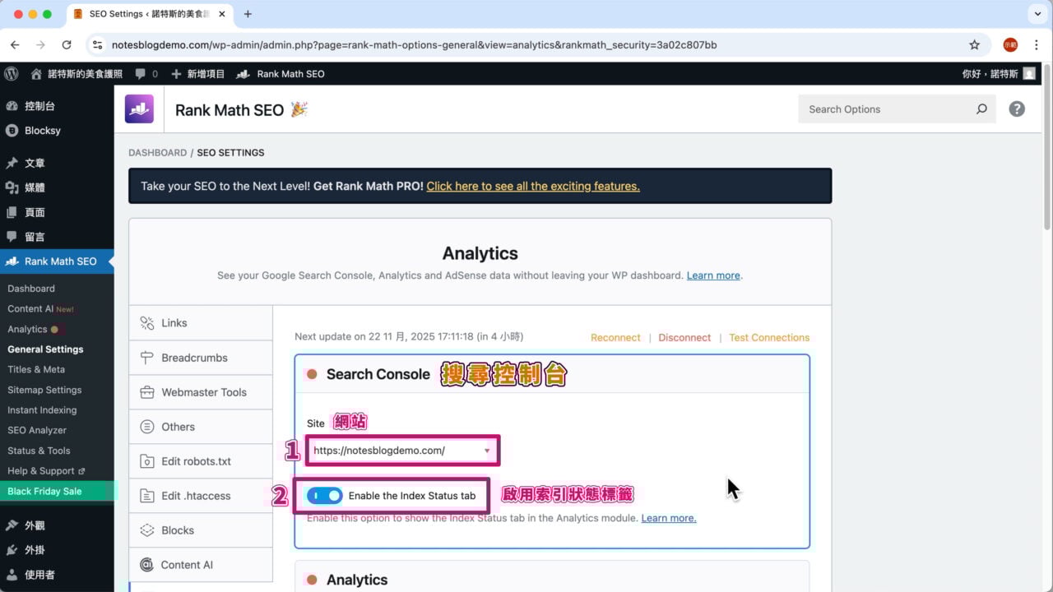Open the browser tab list dropdown chevron
Image resolution: width=1053 pixels, height=592 pixels.
(1036, 14)
